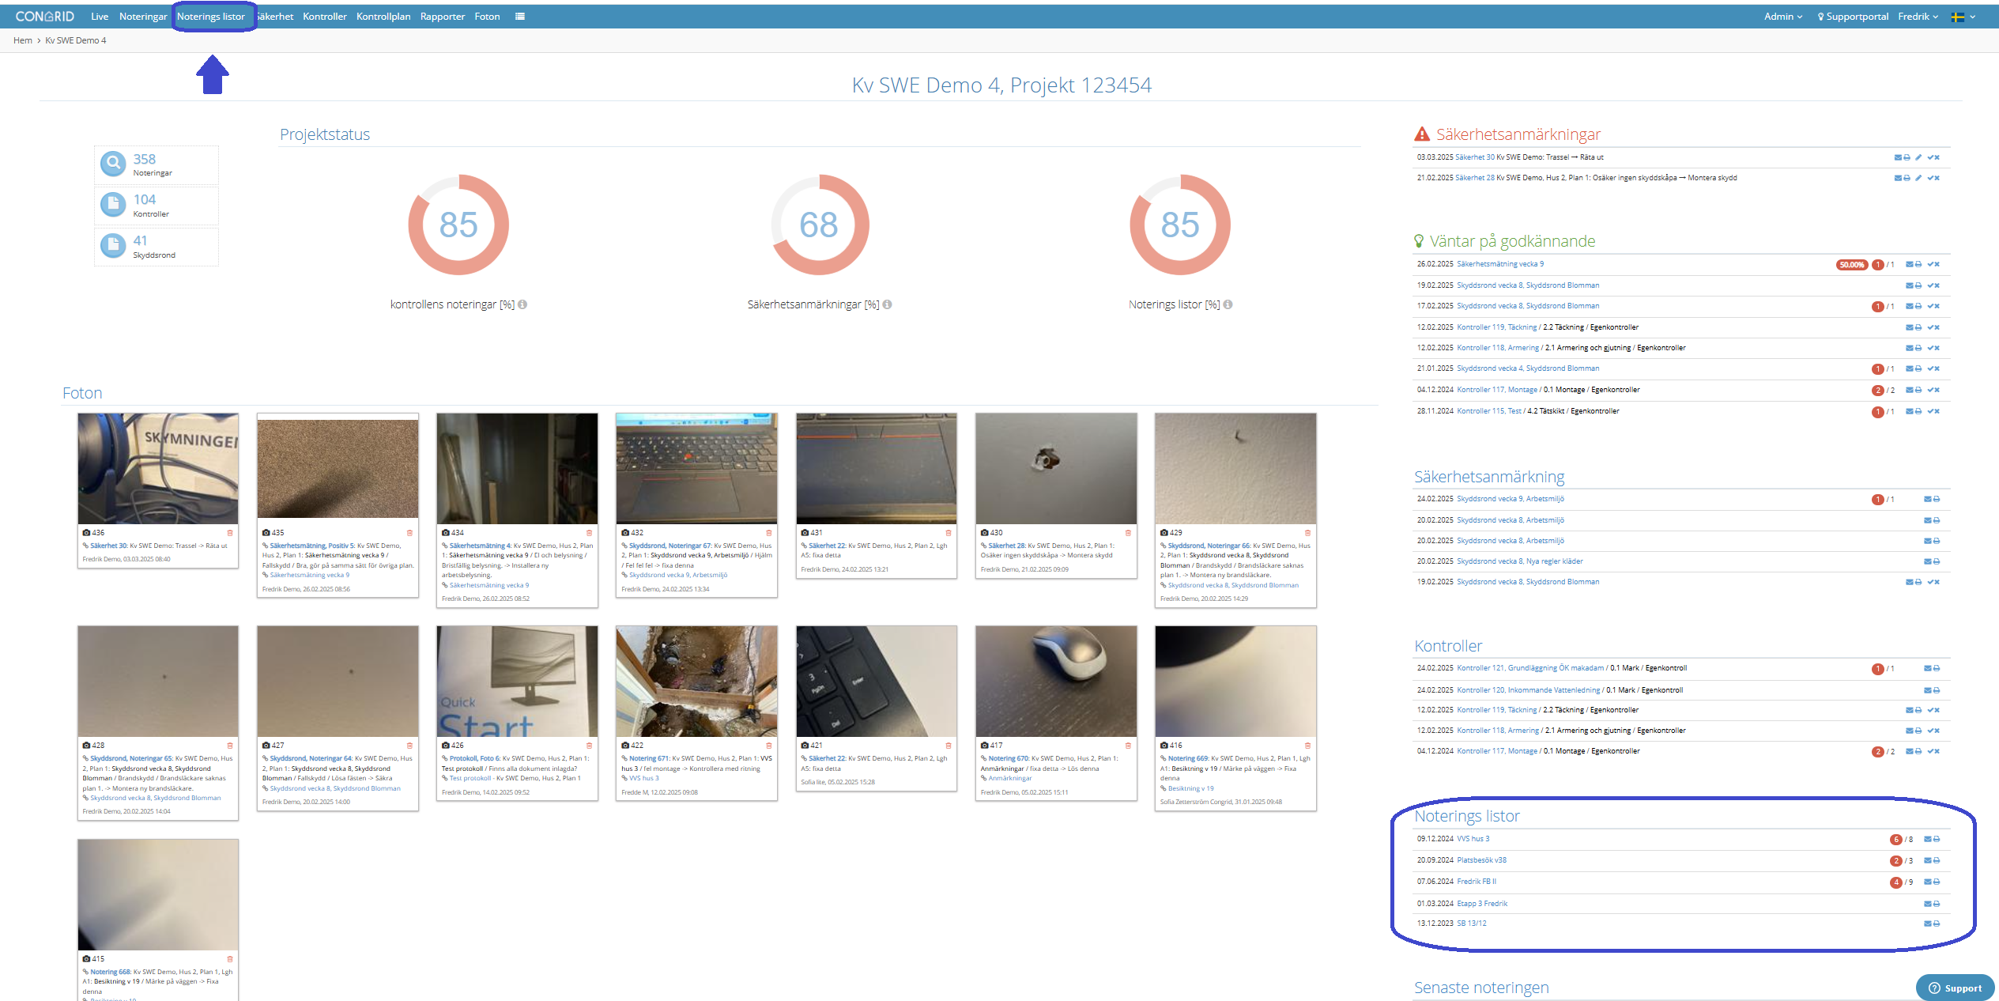Print the VVS hus 3 noteringslista
Viewport: 1999px width, 1001px height.
(1937, 839)
